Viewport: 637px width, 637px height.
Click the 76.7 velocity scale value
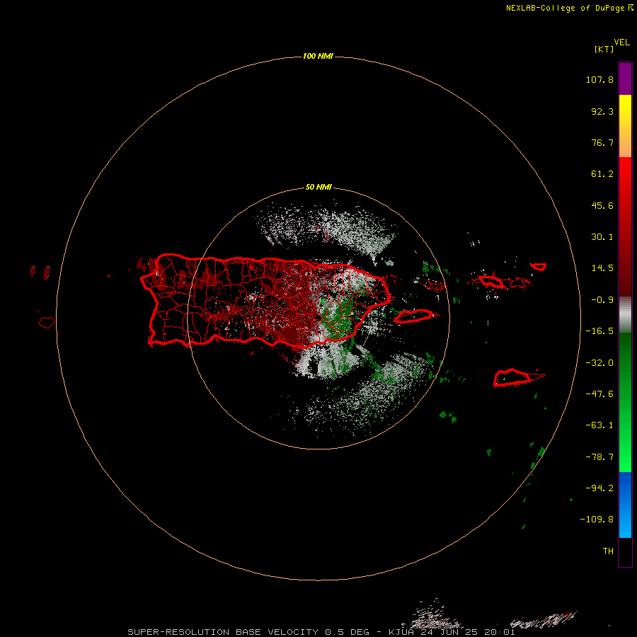[602, 142]
